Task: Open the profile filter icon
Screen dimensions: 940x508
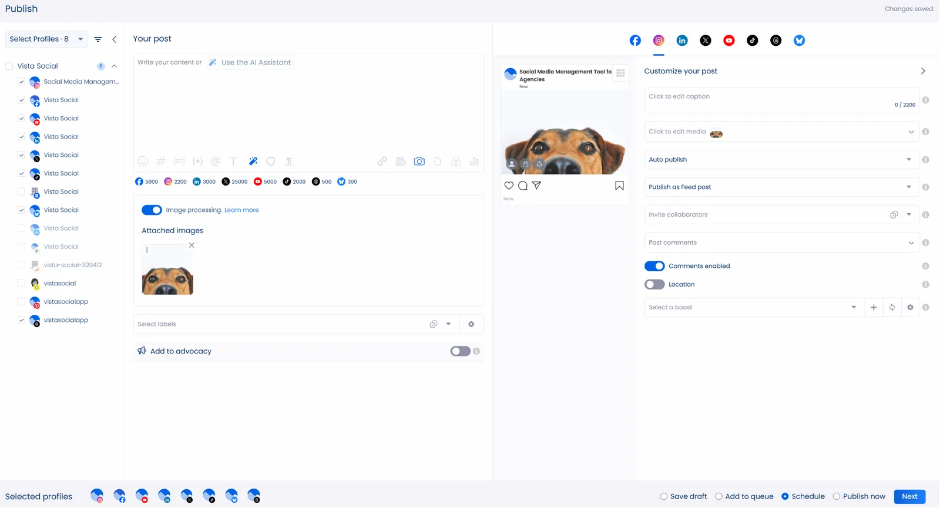Action: (98, 39)
